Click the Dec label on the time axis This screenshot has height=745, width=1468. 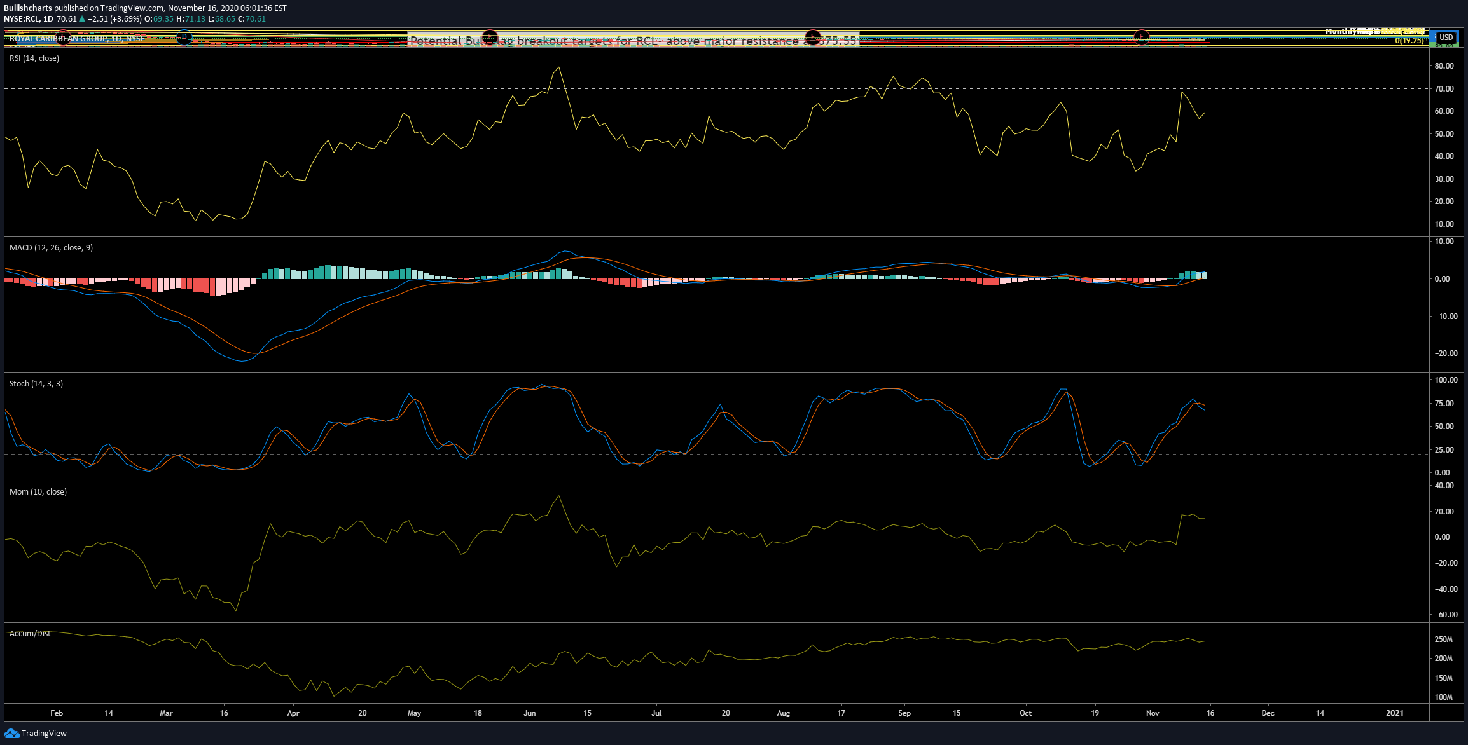click(x=1268, y=713)
